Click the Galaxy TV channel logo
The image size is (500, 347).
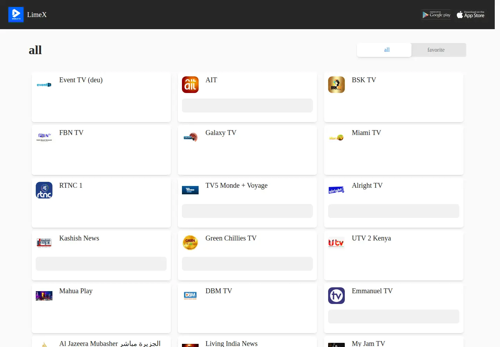pyautogui.click(x=190, y=137)
